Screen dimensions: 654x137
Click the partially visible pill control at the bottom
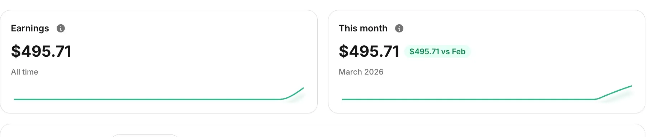coord(145,136)
